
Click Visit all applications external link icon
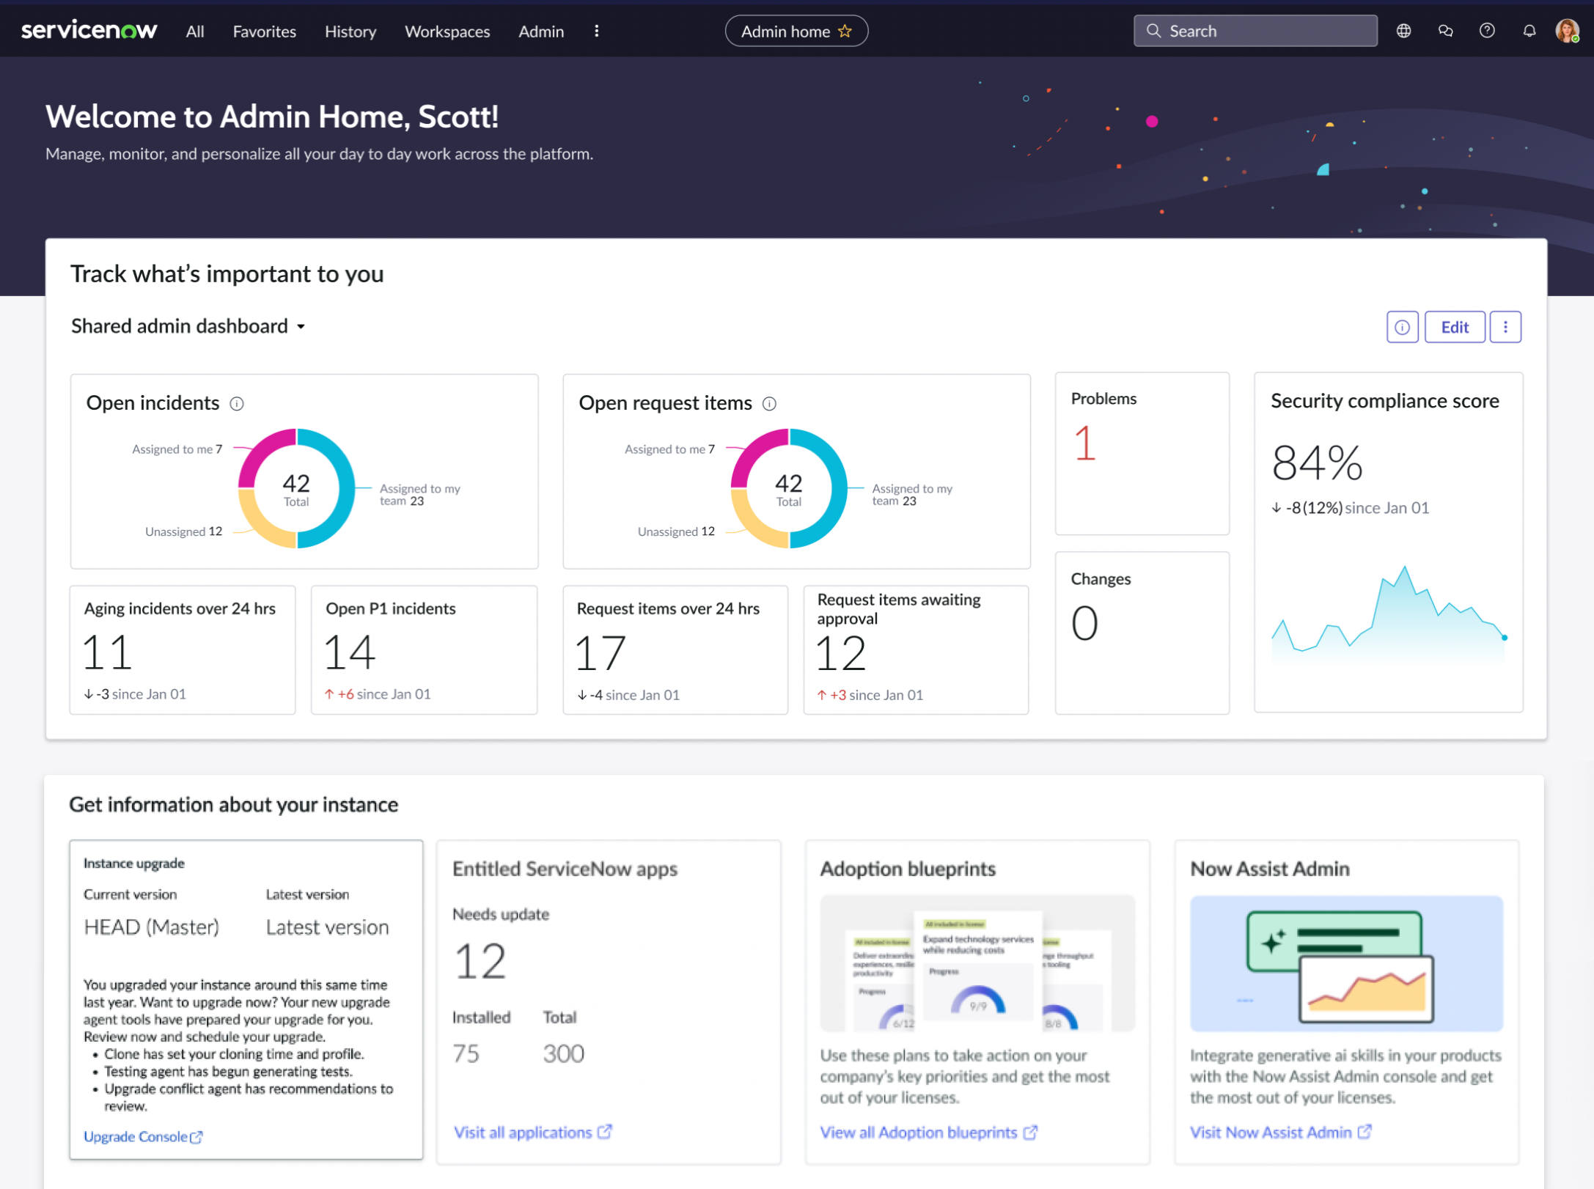click(x=604, y=1132)
